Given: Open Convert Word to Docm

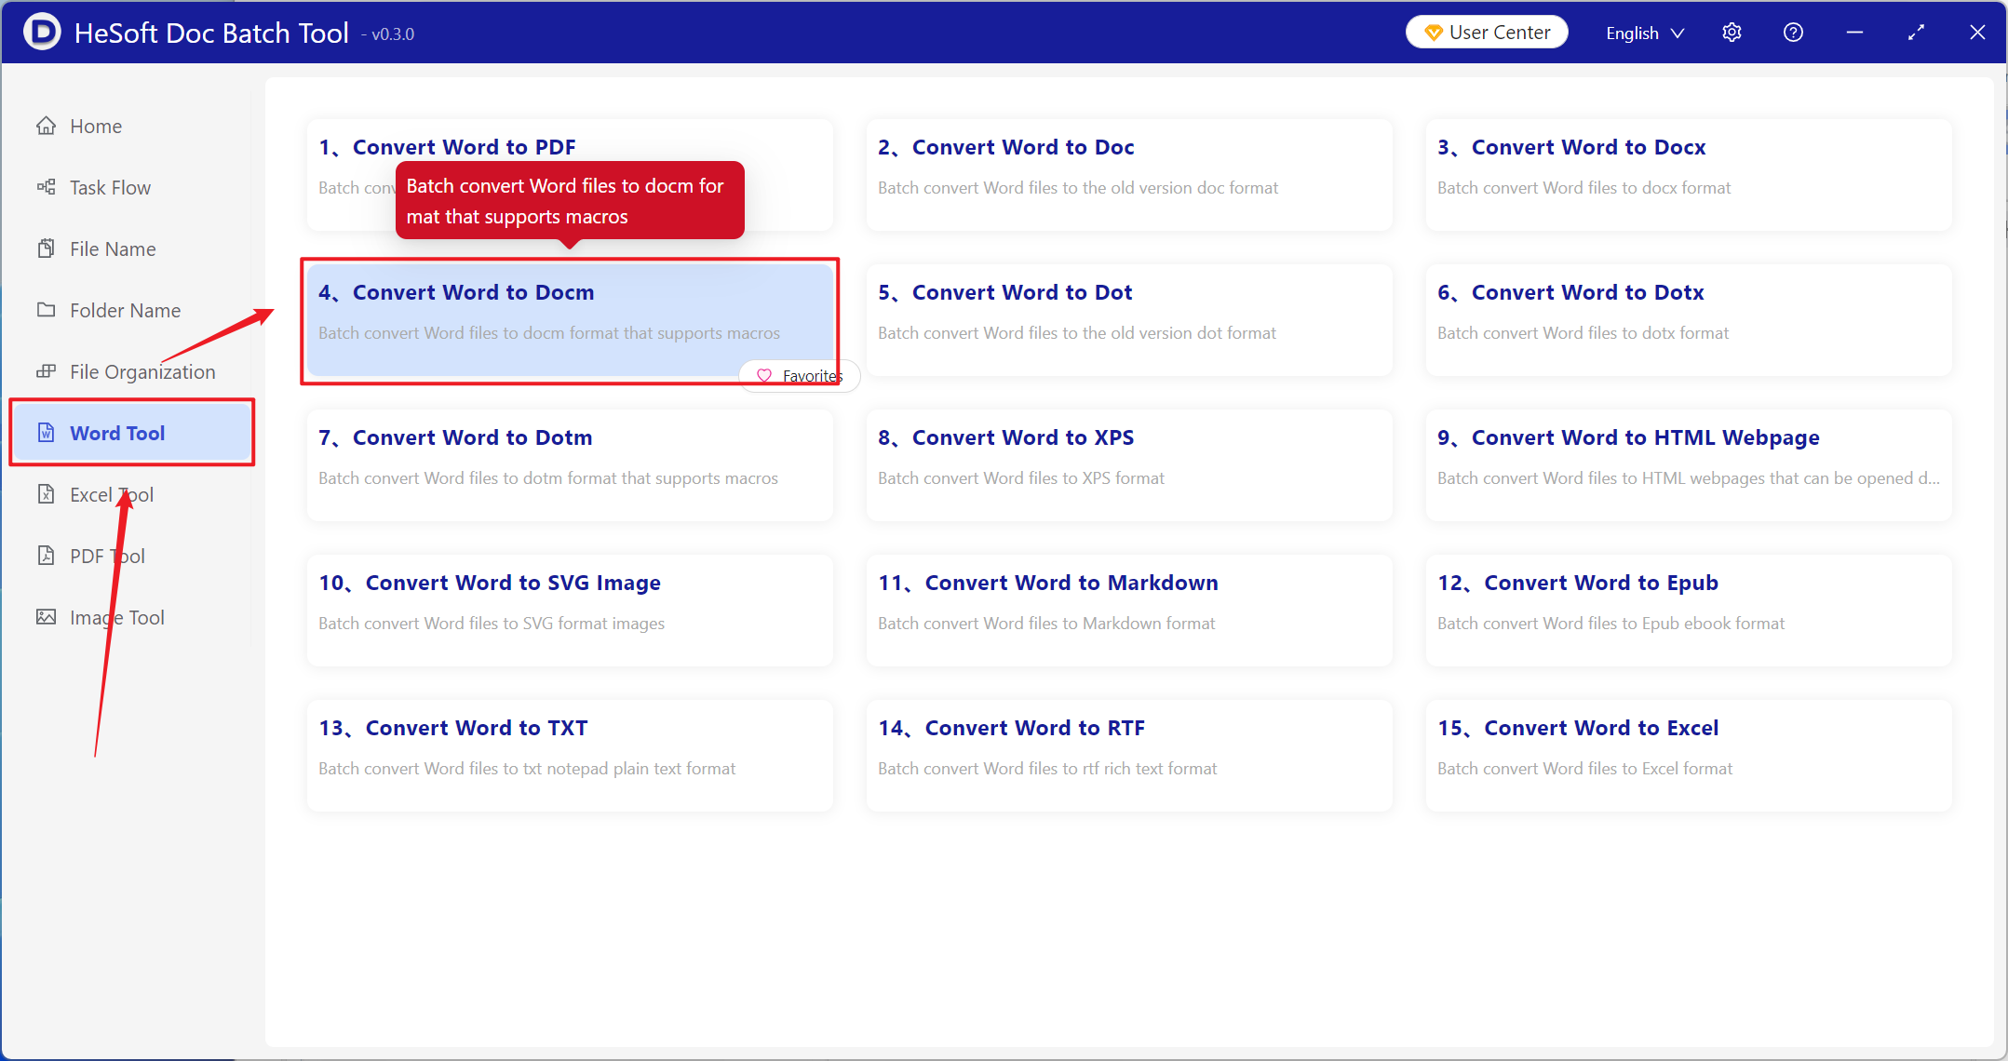Looking at the screenshot, I should 570,320.
